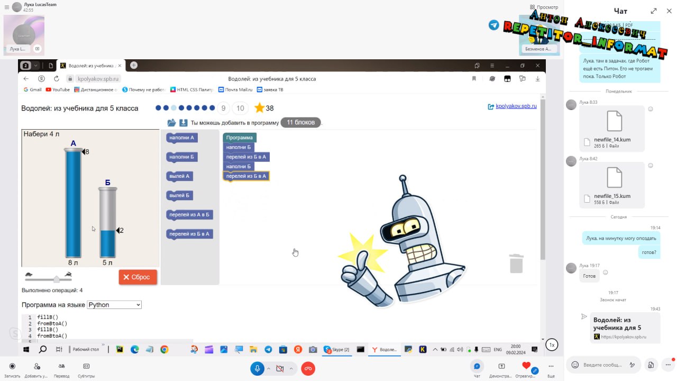Click the Демонстрация screen share button
The height and width of the screenshot is (381, 677).
501,369
